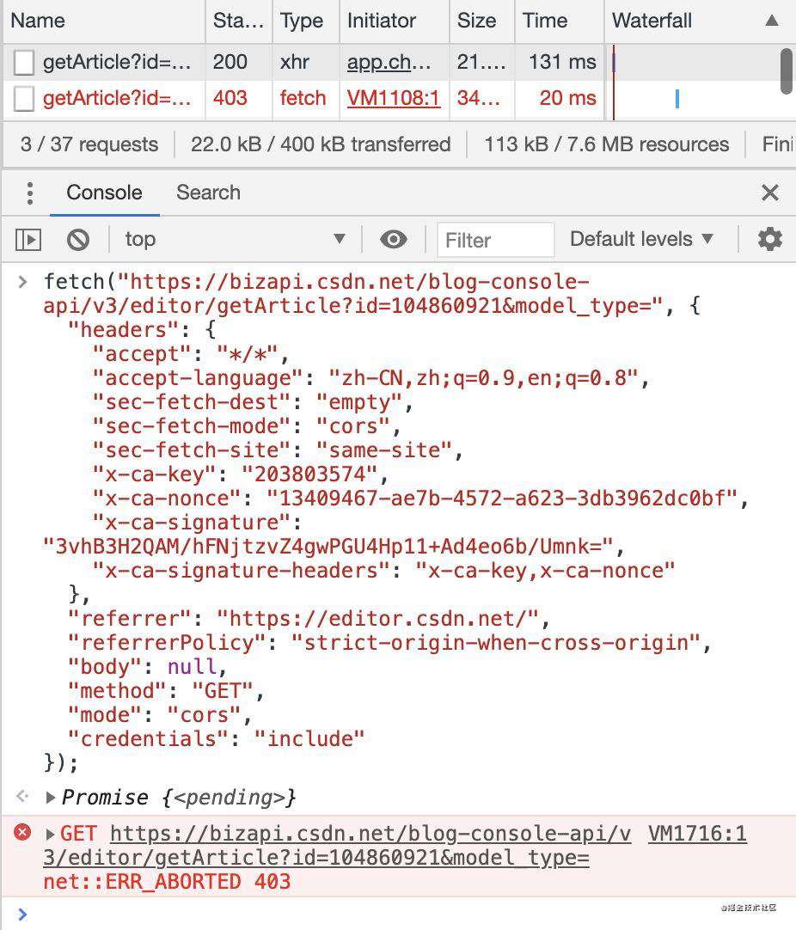Clear the console output
Screen dimensions: 796x930
[78, 240]
